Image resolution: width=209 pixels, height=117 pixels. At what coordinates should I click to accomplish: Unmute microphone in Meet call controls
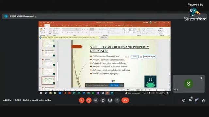click(x=82, y=100)
